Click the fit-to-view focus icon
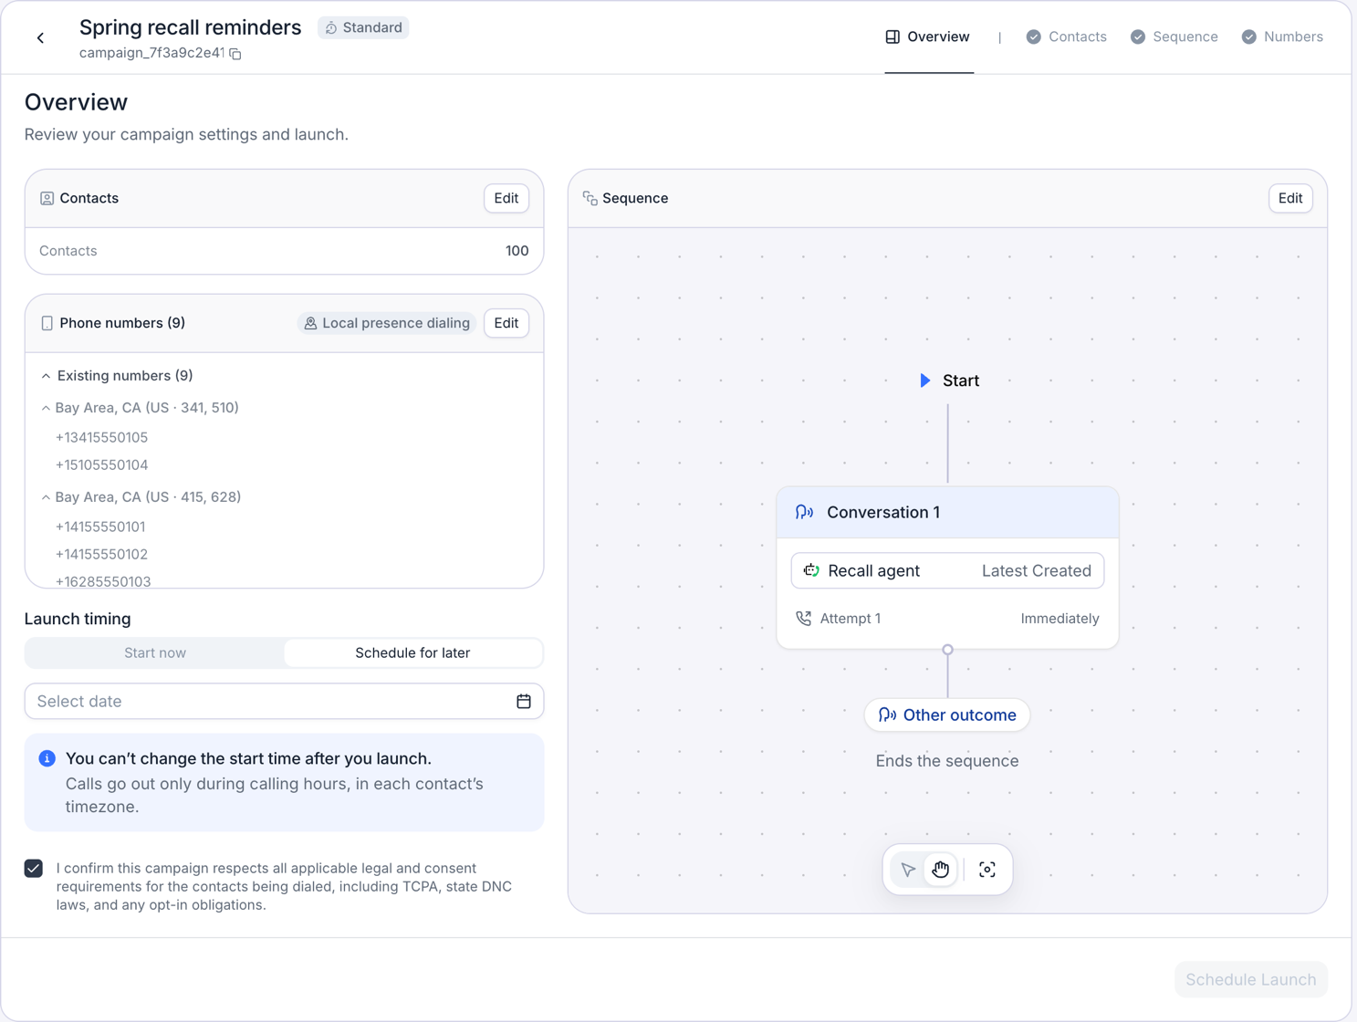Viewport: 1357px width, 1022px height. click(x=987, y=870)
